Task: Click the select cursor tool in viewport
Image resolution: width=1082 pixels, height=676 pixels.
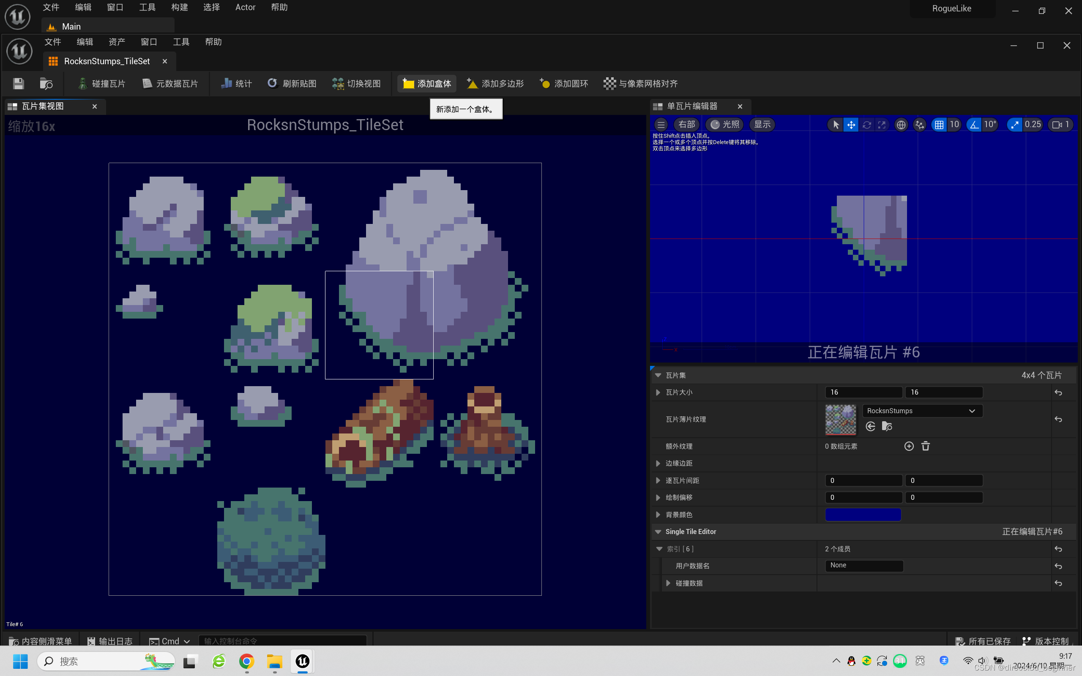Action: coord(835,125)
